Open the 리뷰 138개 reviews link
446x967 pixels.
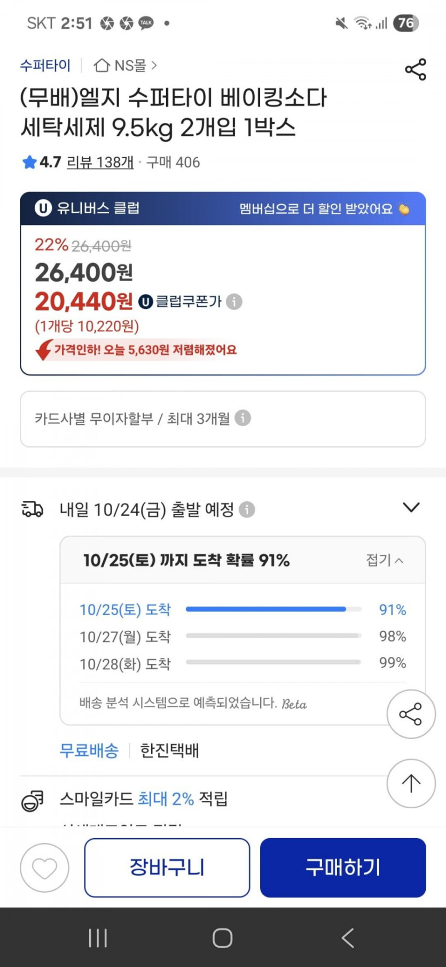(x=100, y=162)
